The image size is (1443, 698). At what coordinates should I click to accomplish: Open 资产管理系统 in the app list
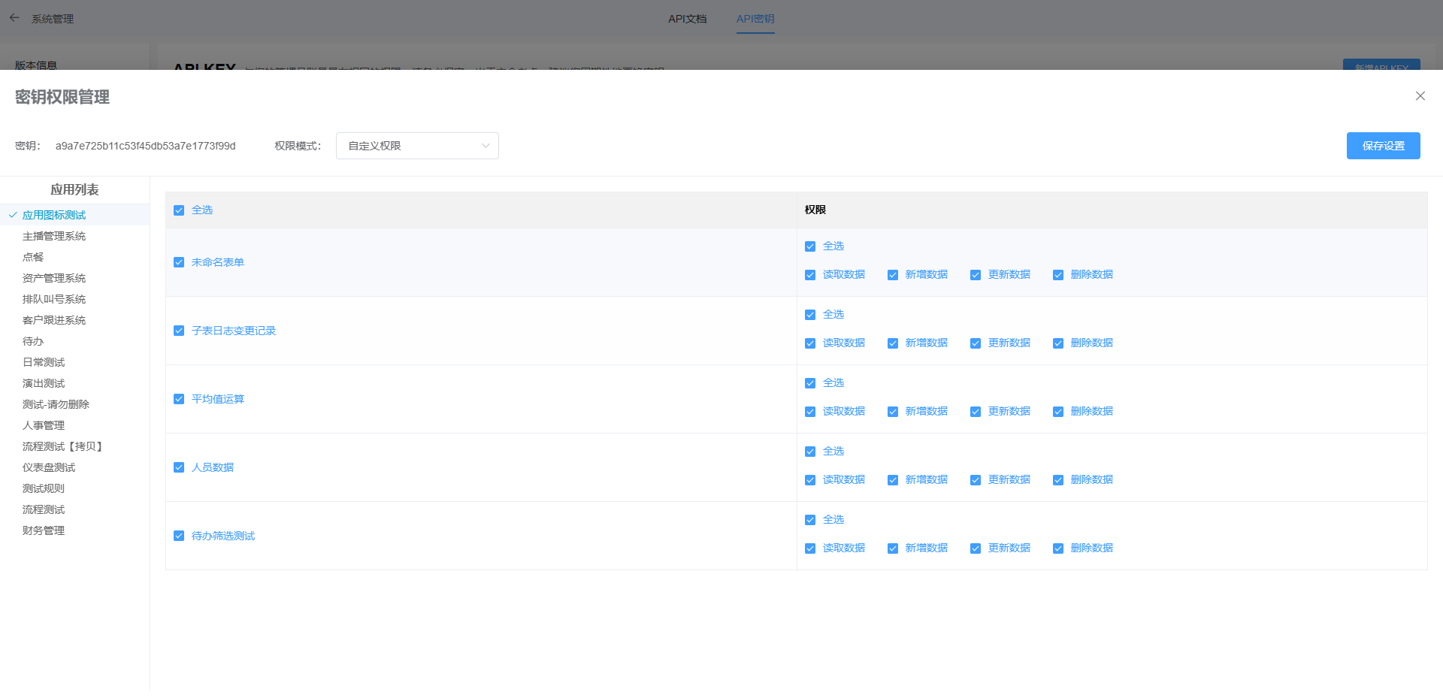tap(54, 278)
